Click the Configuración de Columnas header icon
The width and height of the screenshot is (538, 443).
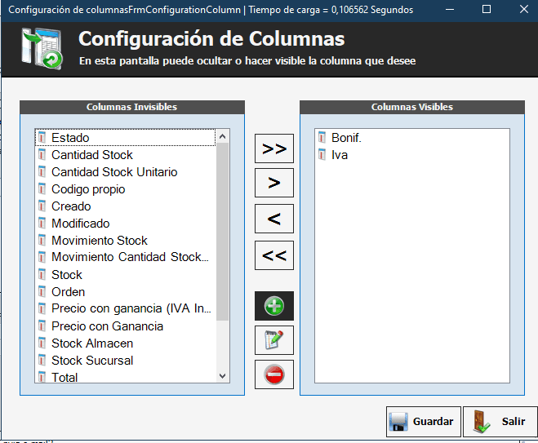point(41,51)
